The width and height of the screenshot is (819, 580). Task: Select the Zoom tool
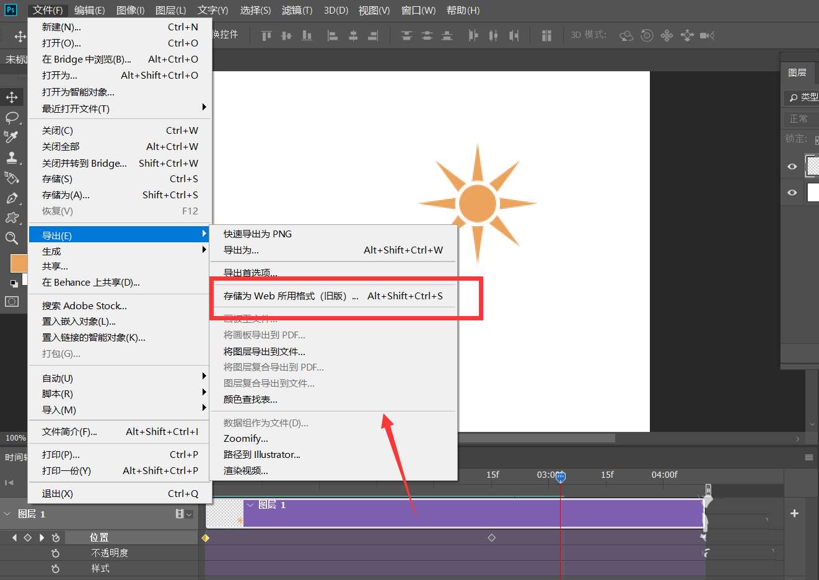point(12,238)
